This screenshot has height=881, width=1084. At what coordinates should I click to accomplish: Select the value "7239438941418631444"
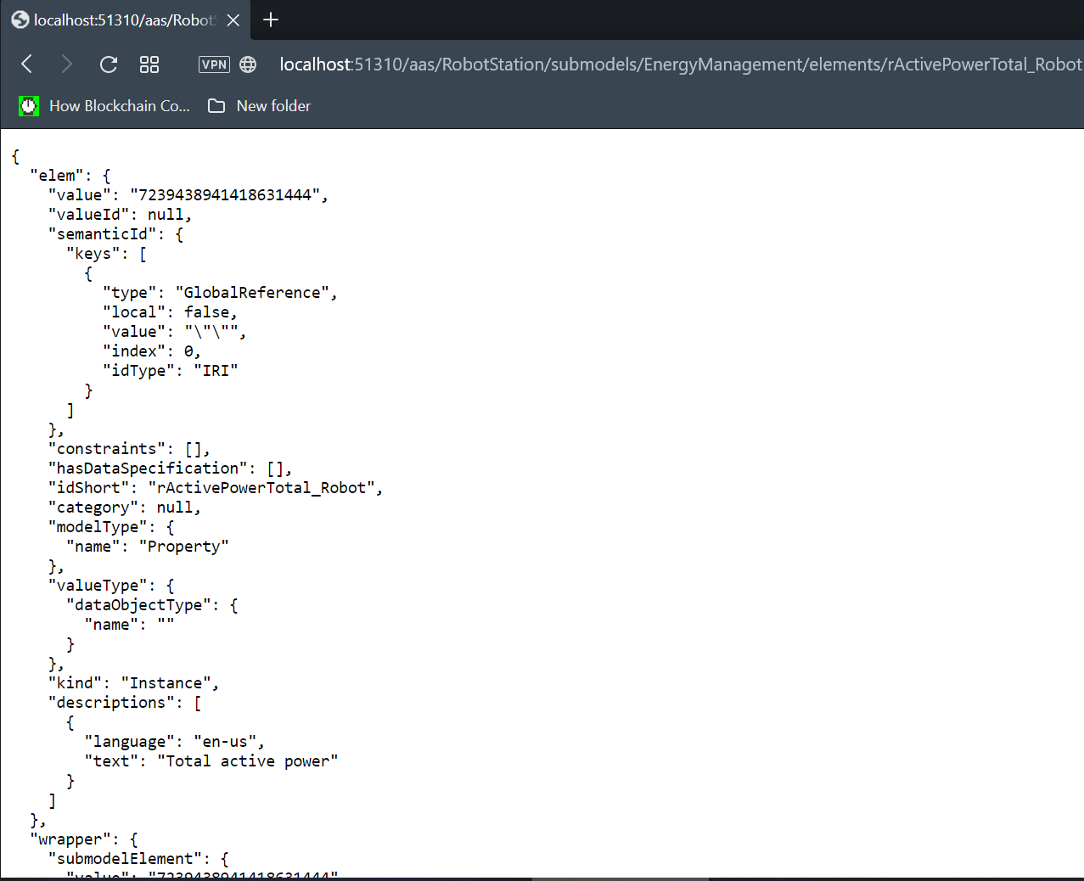click(224, 195)
